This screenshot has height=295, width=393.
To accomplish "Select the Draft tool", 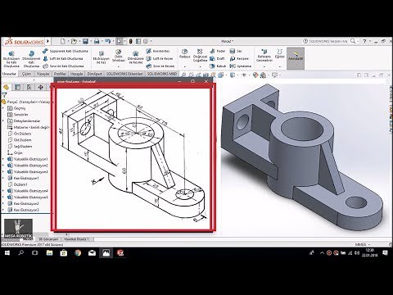I will point(217,58).
